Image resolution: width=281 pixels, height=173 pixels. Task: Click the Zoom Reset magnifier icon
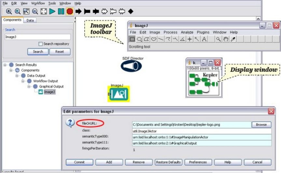tap(18, 11)
